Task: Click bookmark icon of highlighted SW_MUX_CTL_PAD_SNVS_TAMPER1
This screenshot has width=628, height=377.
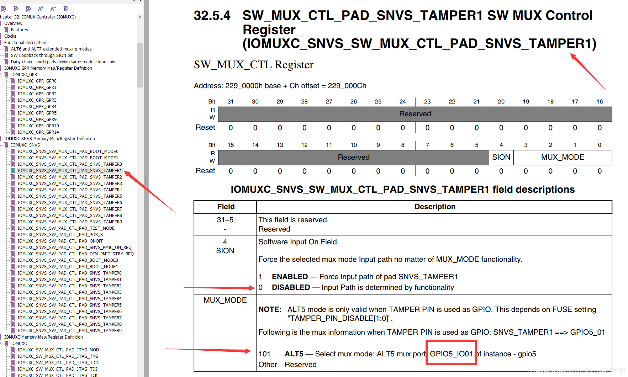Action: coord(13,171)
